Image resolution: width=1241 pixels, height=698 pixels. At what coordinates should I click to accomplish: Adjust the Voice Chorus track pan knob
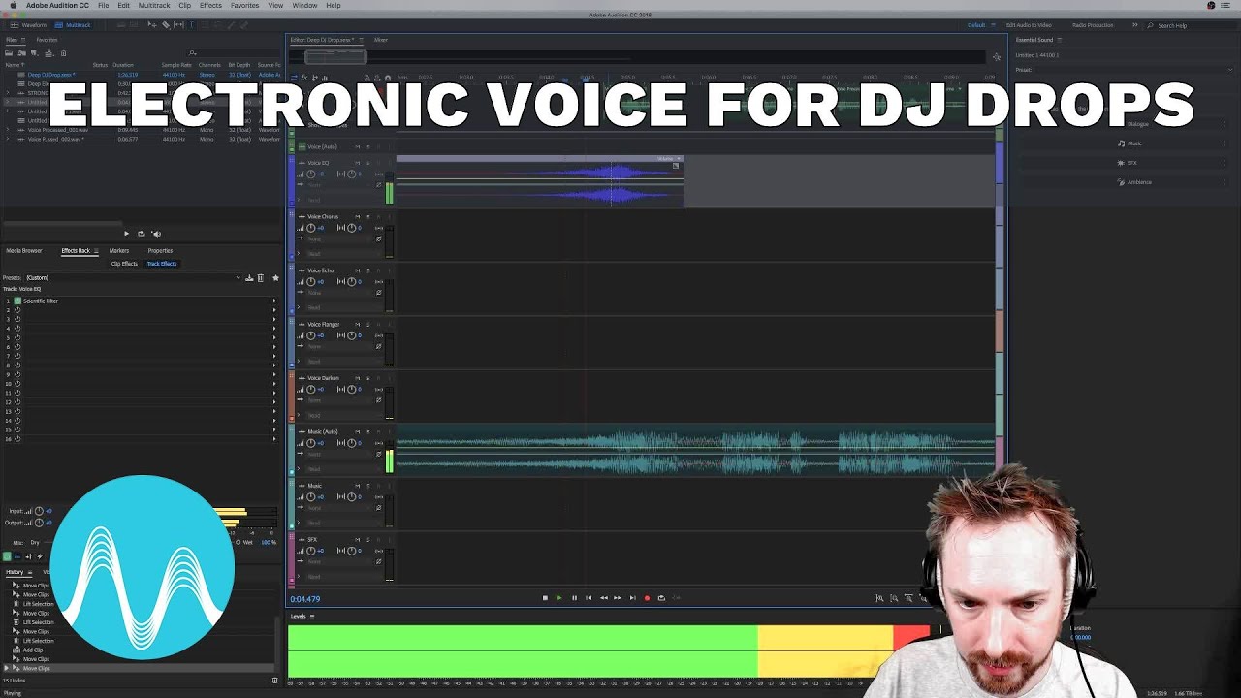coord(350,228)
